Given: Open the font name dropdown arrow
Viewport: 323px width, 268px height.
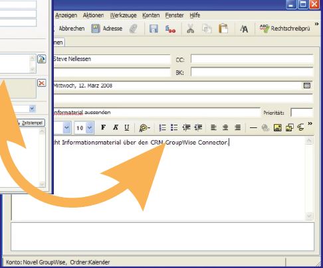Looking at the screenshot, I should click(x=66, y=127).
